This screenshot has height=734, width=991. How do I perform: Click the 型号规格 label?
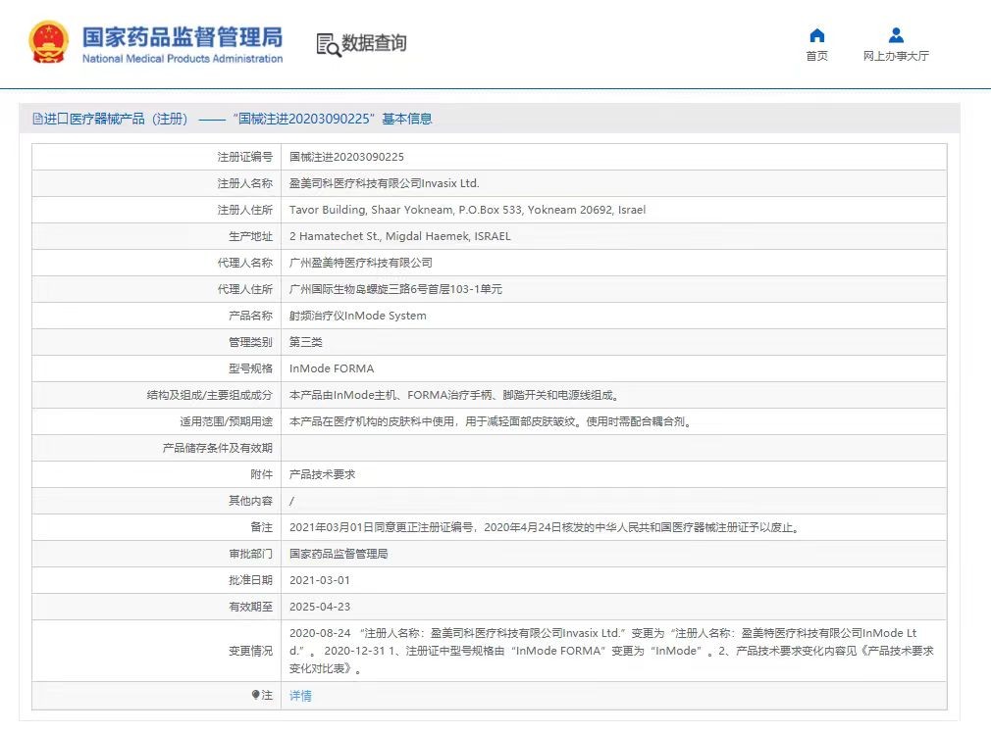pyautogui.click(x=250, y=368)
